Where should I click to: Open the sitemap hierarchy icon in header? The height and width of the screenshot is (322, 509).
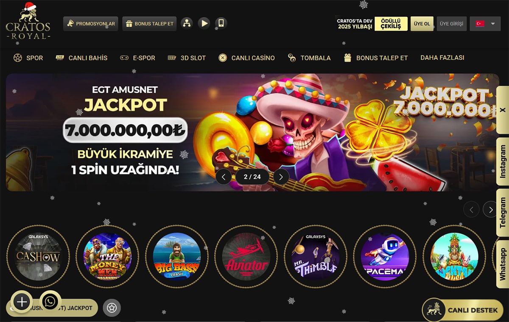point(186,24)
